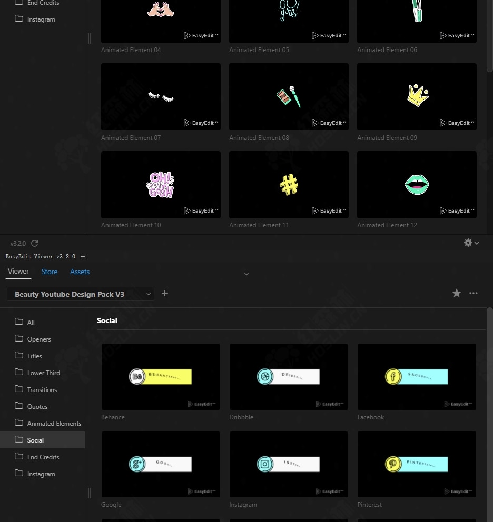Select the All folder in lower sidebar
The height and width of the screenshot is (522, 493).
pos(43,322)
